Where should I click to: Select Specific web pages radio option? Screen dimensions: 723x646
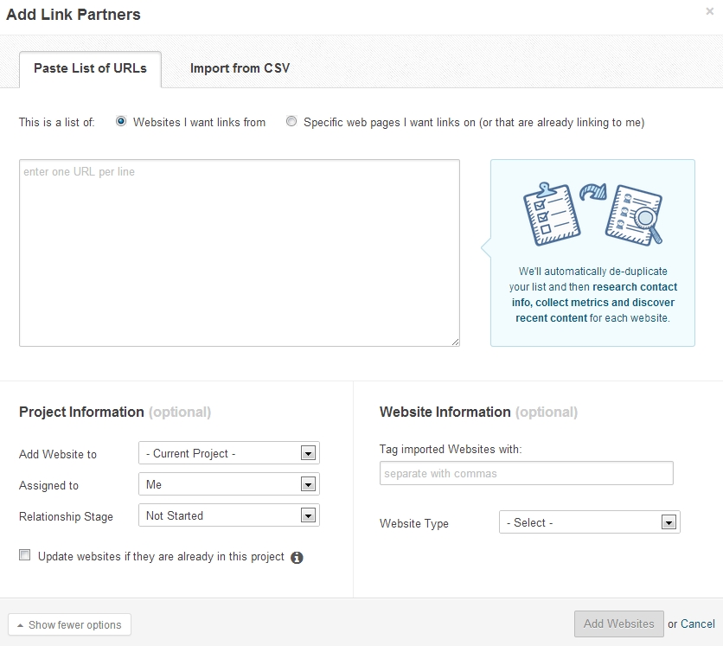(x=291, y=121)
